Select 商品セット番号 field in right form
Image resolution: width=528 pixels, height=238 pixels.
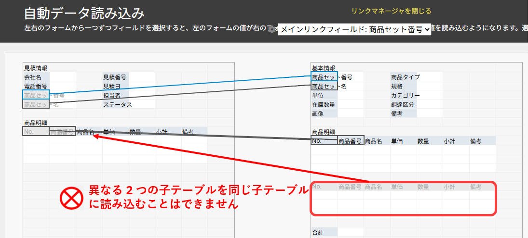(x=325, y=77)
